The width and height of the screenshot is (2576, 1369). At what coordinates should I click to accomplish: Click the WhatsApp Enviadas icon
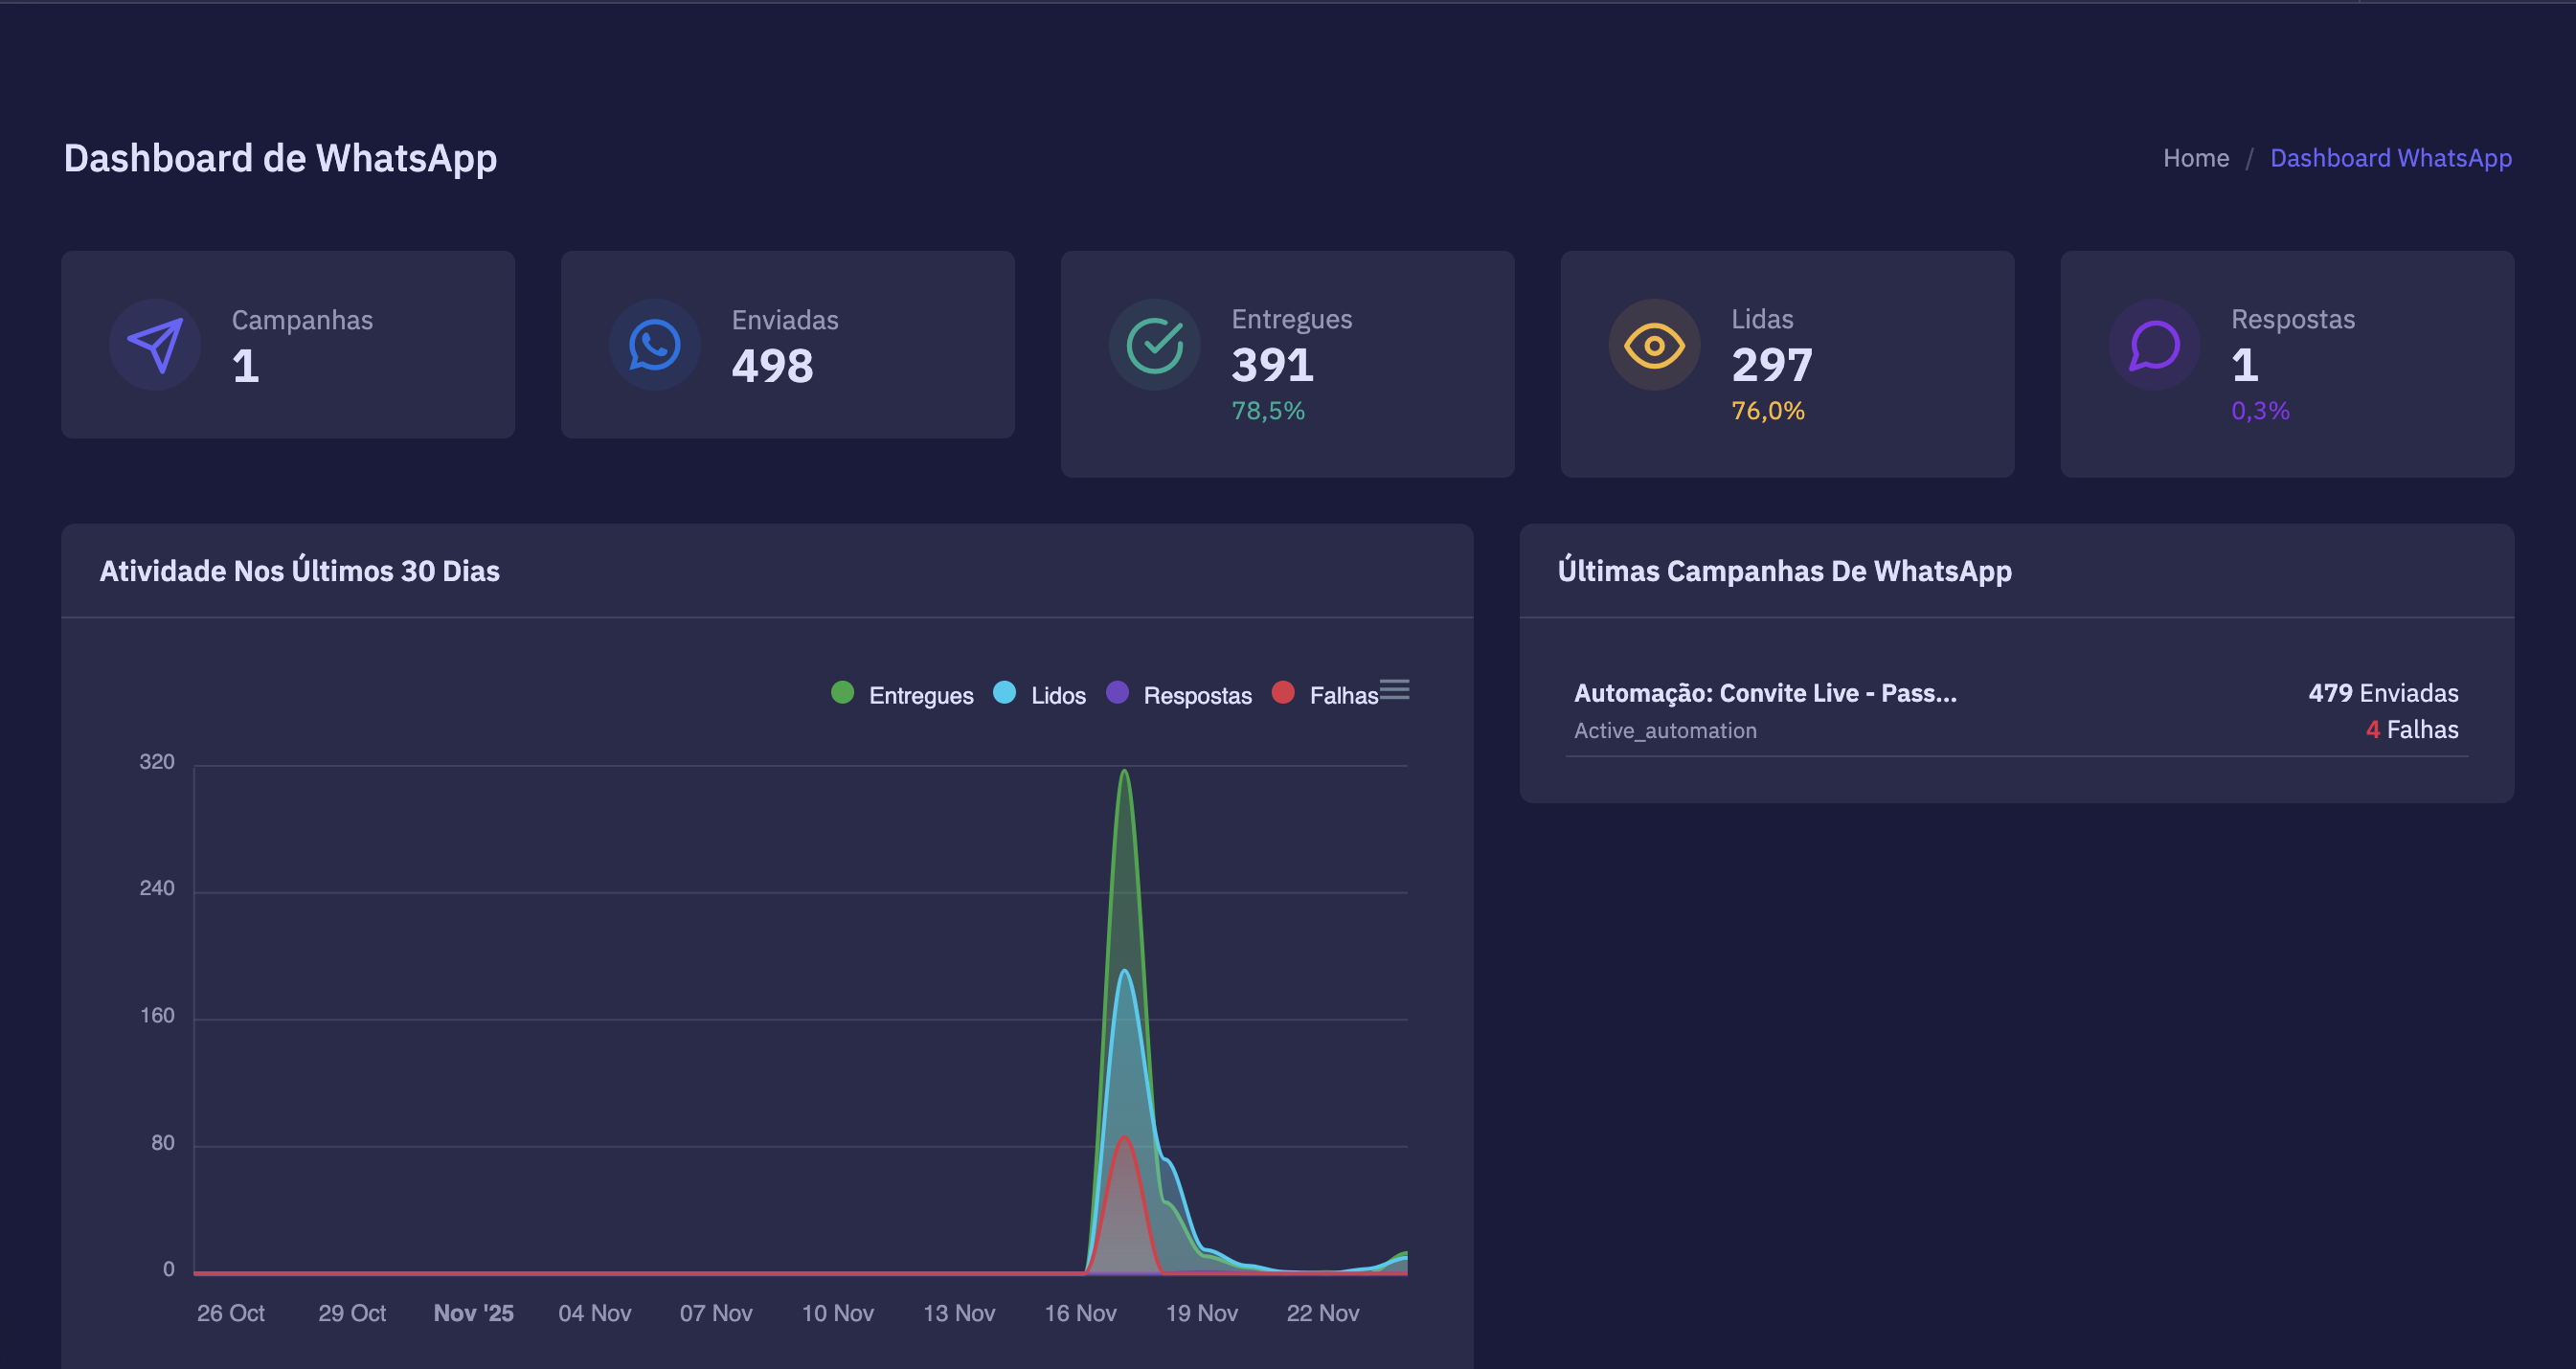click(x=654, y=345)
